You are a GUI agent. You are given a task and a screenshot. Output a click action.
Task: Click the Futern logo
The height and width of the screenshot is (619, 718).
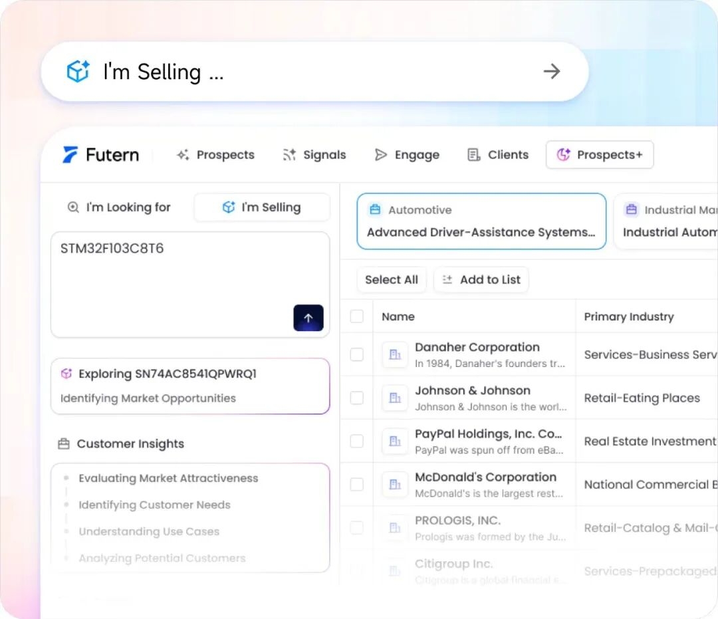coord(101,155)
